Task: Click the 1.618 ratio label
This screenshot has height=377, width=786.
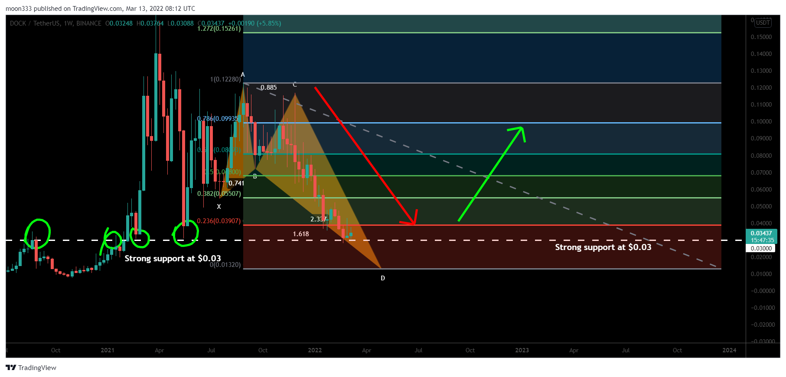Action: coord(301,234)
